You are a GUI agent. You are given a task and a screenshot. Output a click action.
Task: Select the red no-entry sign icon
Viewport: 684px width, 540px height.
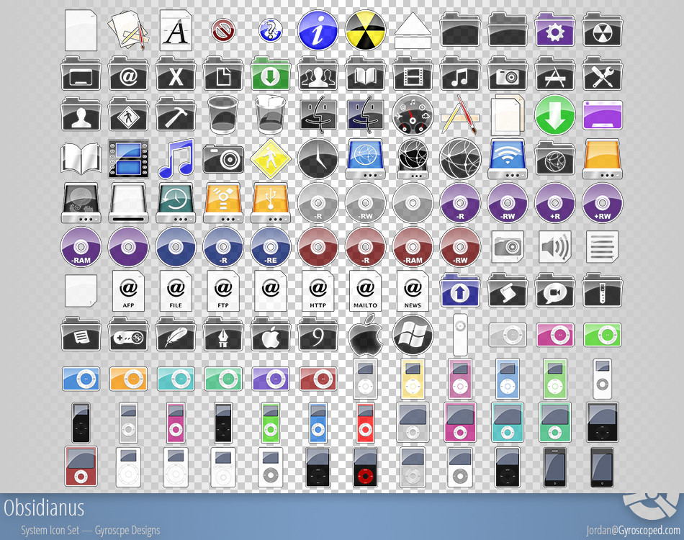pos(223,30)
